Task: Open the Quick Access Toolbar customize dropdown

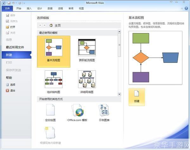Action: pos(24,3)
